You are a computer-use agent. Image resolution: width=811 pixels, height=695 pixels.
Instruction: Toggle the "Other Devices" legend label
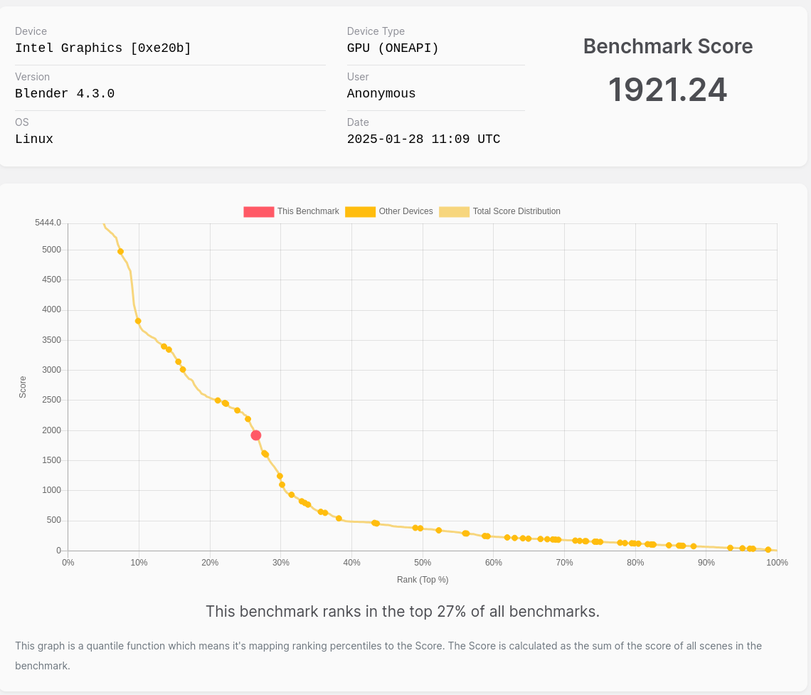pyautogui.click(x=405, y=211)
